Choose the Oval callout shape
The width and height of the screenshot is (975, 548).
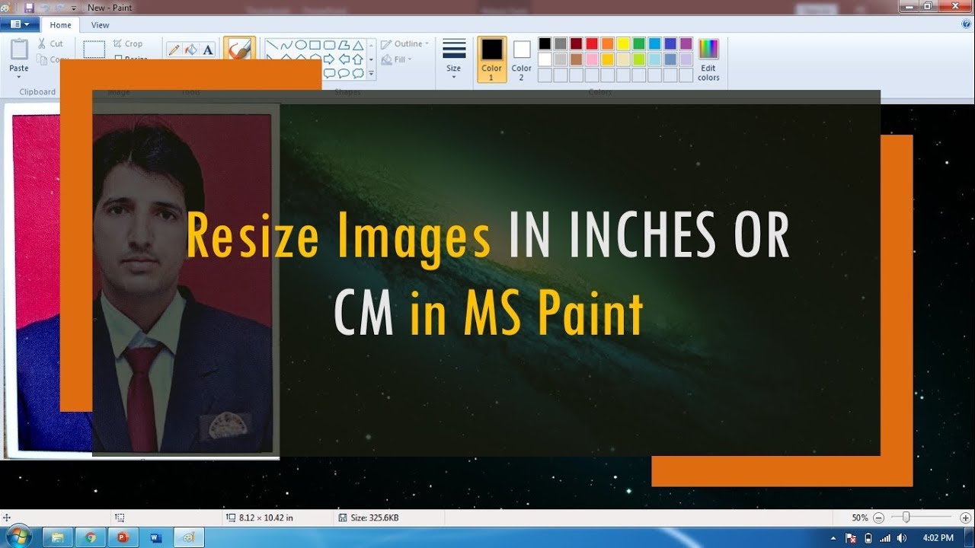pos(344,73)
